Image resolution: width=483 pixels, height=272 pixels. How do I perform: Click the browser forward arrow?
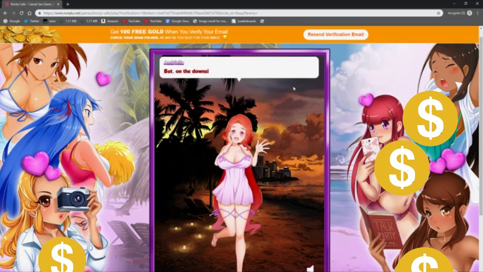(13, 13)
